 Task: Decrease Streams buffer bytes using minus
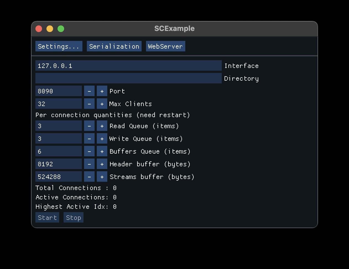(x=89, y=177)
